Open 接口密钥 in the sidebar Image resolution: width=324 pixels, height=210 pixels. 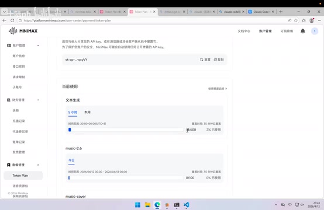coord(19,66)
